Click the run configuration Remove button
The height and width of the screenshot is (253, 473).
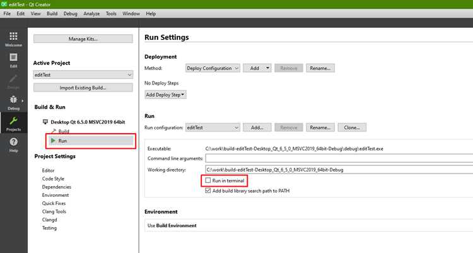click(x=289, y=127)
